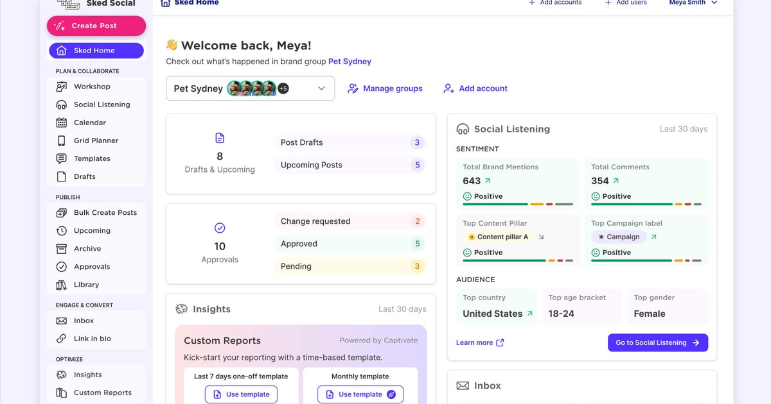Open the Pending approvals row

point(351,266)
